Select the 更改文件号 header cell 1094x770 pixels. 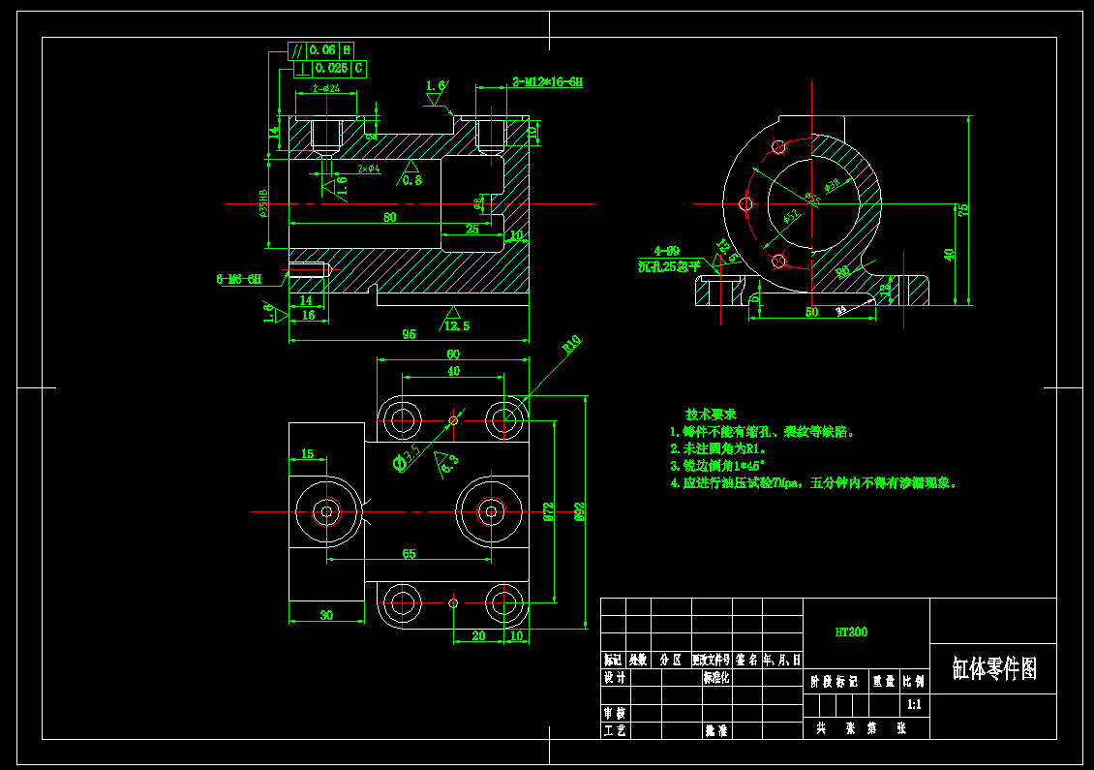(711, 660)
